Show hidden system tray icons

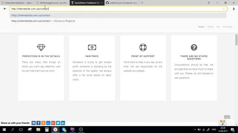point(195,130)
